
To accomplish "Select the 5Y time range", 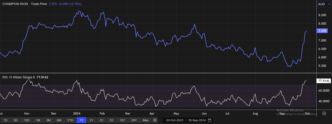I will pyautogui.click(x=111, y=120).
